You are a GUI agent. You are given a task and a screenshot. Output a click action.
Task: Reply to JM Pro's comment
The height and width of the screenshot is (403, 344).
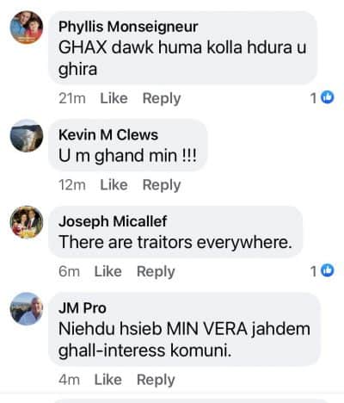(x=156, y=381)
